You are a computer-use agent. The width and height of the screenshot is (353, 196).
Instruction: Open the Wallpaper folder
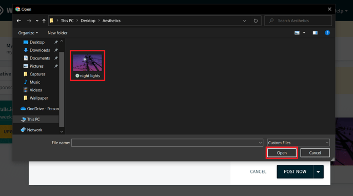click(38, 98)
